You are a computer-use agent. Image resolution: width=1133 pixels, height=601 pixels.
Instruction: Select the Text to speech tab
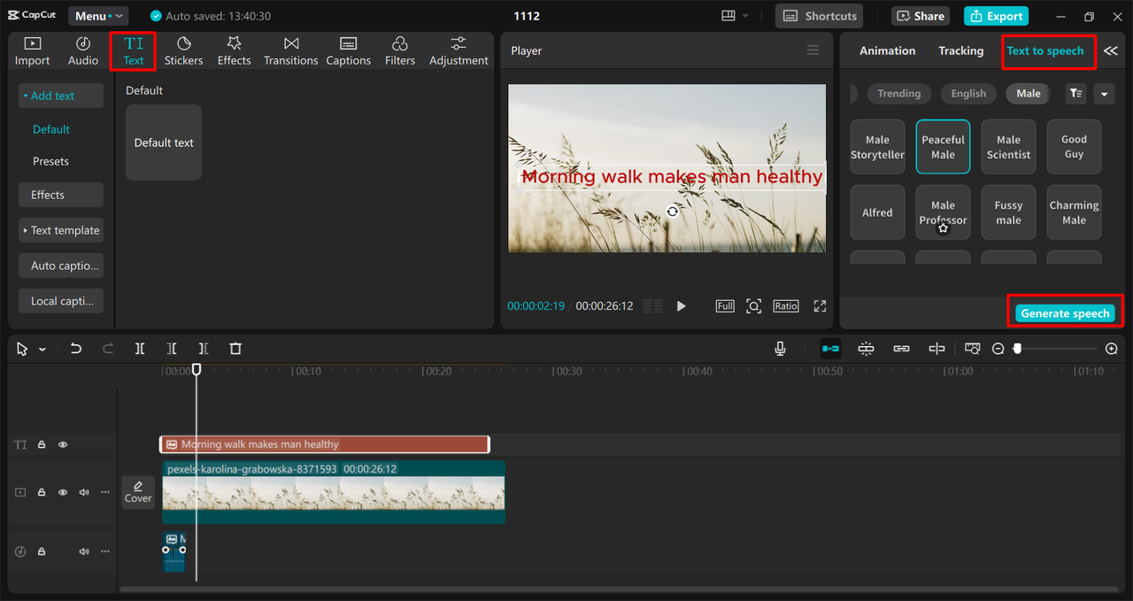click(1045, 51)
